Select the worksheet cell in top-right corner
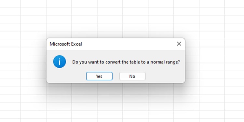 point(234,3)
